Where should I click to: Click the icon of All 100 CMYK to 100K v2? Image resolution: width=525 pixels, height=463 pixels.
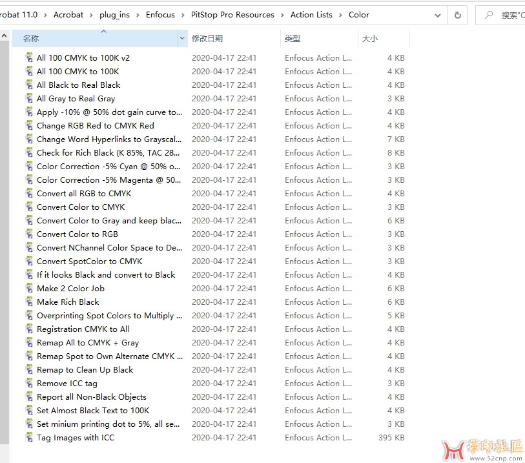tap(30, 57)
